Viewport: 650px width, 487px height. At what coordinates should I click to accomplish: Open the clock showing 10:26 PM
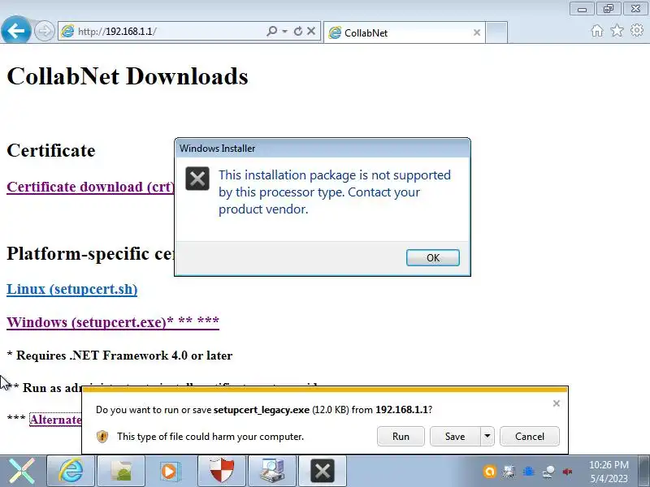[x=609, y=472]
